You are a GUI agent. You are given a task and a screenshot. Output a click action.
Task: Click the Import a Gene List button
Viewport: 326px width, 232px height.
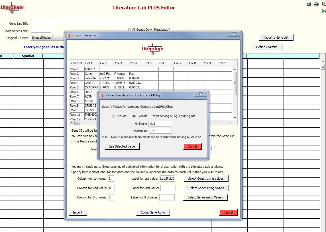(276, 38)
